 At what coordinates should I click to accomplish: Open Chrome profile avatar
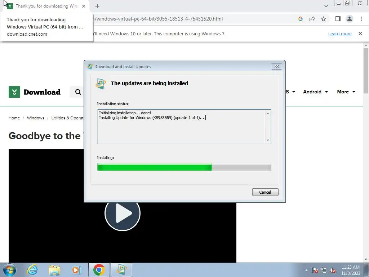(350, 19)
